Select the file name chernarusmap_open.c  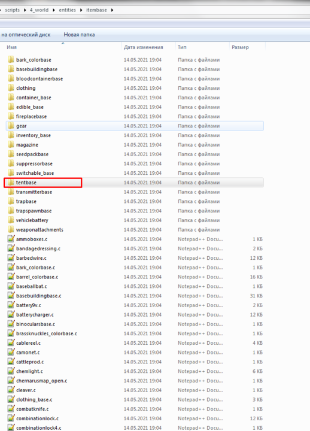pos(41,381)
